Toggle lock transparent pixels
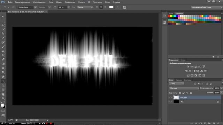This screenshot has width=223, height=125. click(180, 93)
